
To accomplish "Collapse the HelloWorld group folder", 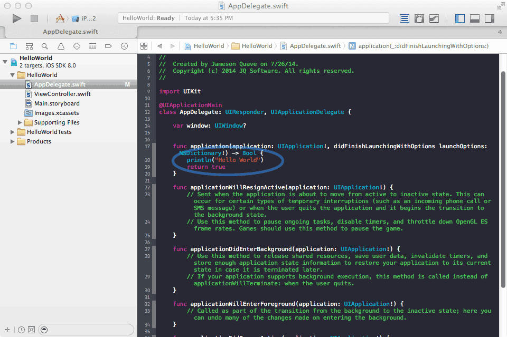I will point(12,75).
